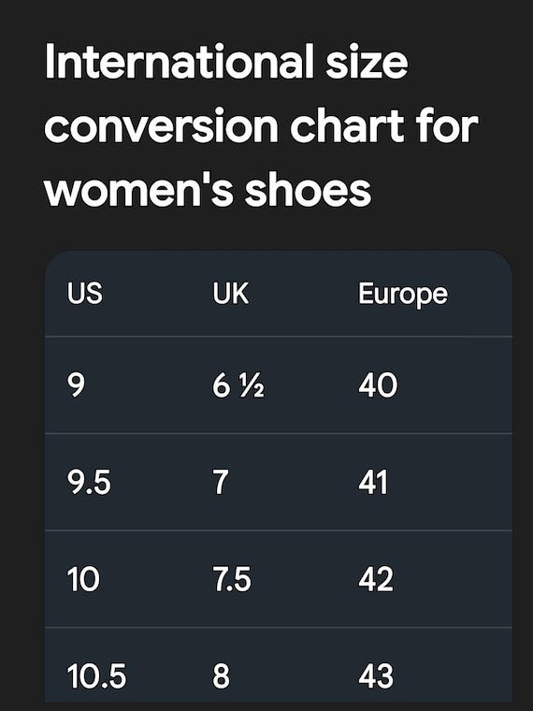This screenshot has width=533, height=711.
Task: Click the Europe size 40 cell
Action: 378,385
